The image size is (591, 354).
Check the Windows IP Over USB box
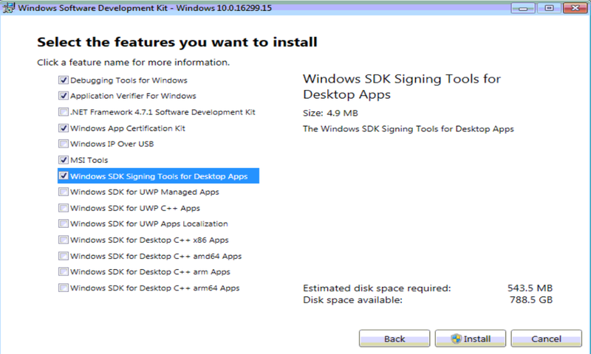click(x=64, y=144)
